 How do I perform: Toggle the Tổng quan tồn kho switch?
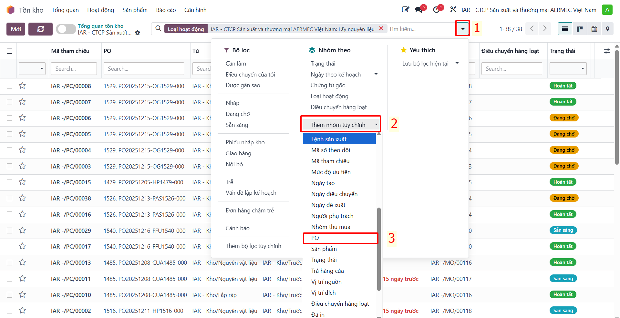(x=66, y=29)
